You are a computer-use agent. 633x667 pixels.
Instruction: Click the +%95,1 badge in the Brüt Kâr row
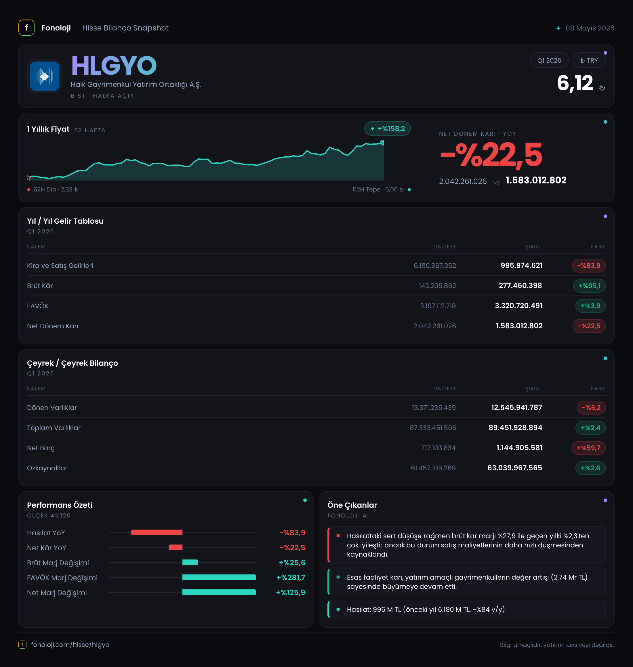[589, 285]
